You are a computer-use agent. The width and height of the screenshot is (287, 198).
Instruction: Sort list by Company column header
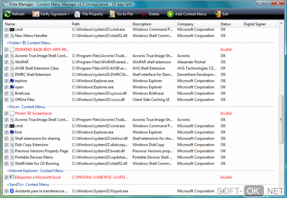click(197, 24)
